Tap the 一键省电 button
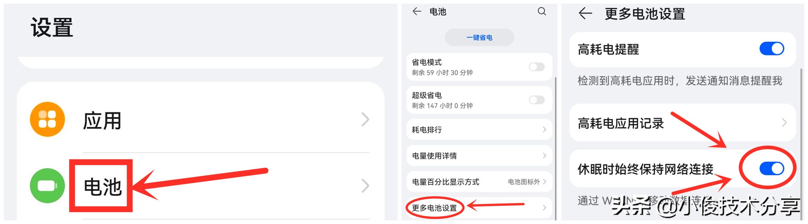 480,37
